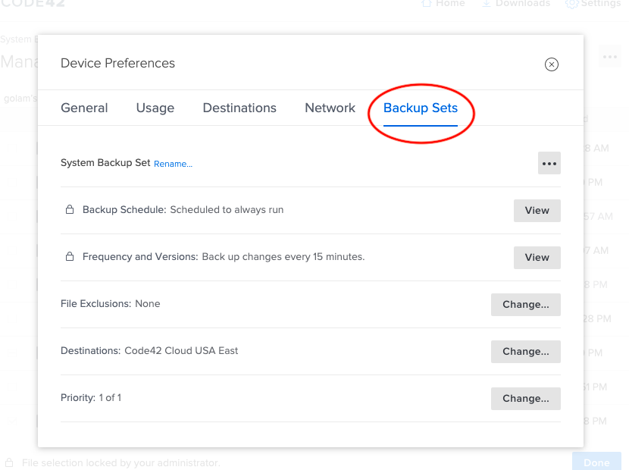Click the 'File Exclusions: None' text
The height and width of the screenshot is (470, 629).
111,303
